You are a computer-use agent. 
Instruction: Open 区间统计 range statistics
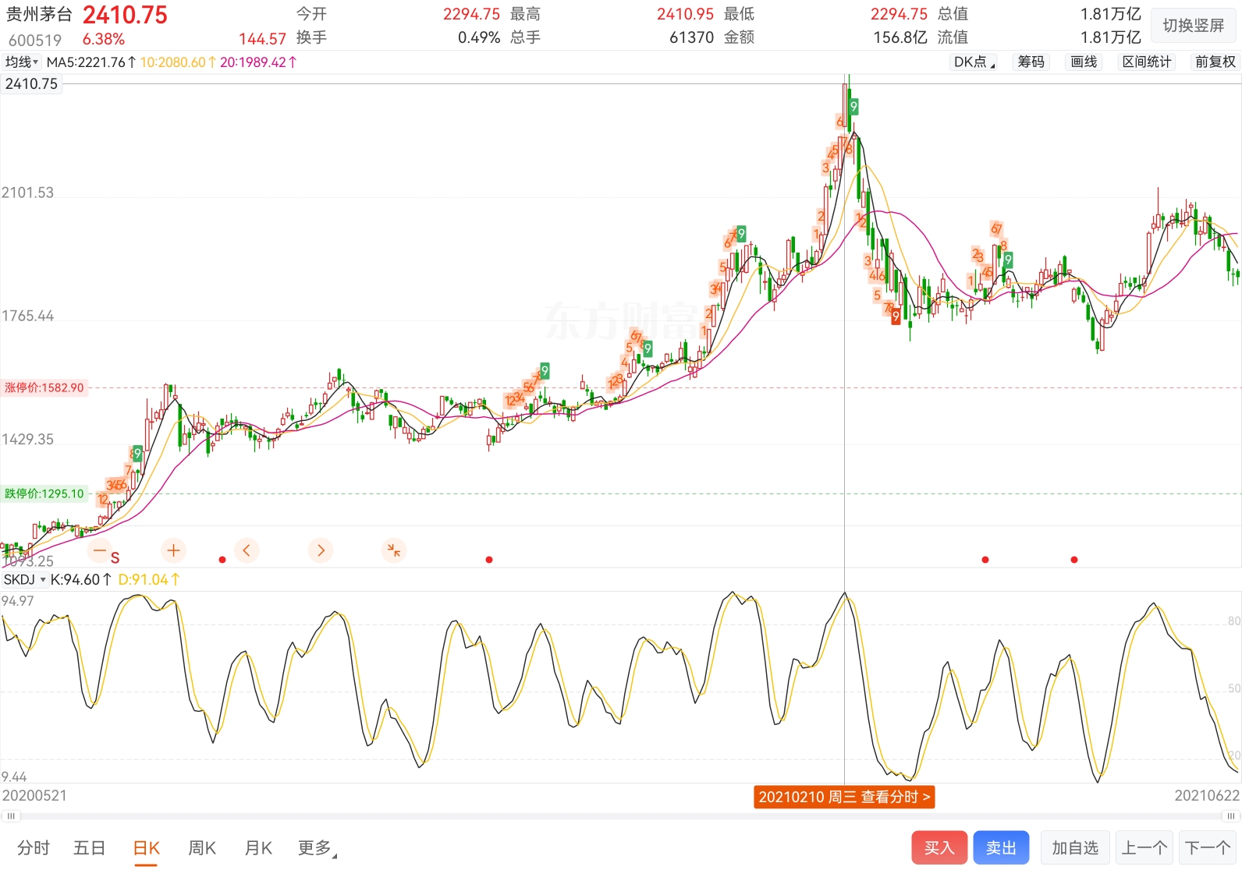click(x=1147, y=62)
